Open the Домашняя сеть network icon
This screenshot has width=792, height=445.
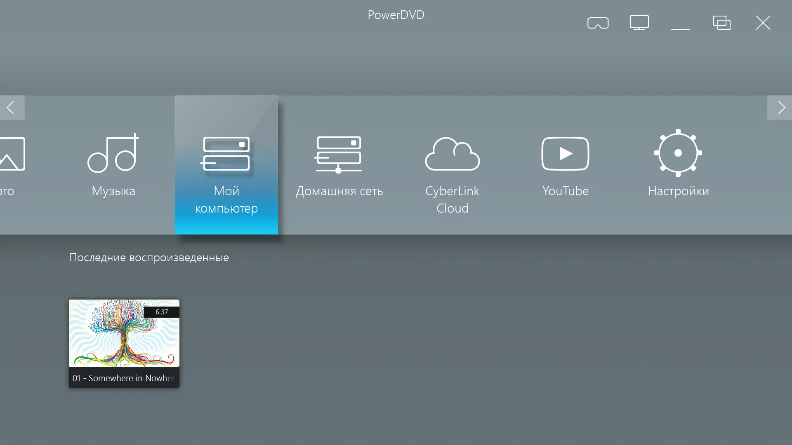(339, 154)
